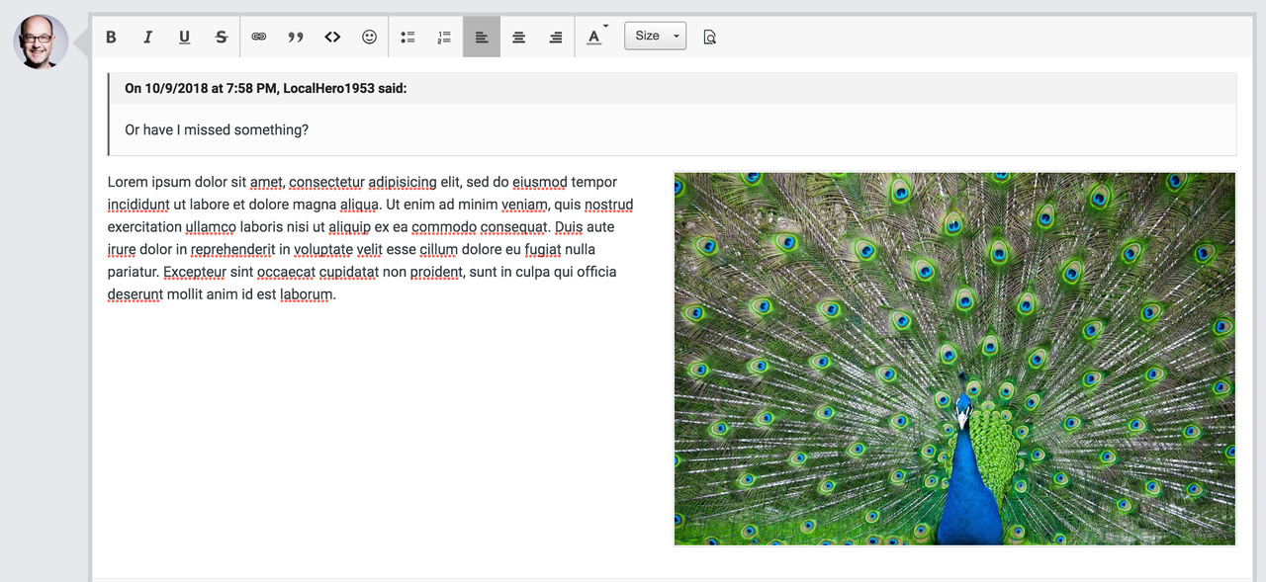The width and height of the screenshot is (1266, 582).
Task: Open the text color picker
Action: [x=594, y=37]
